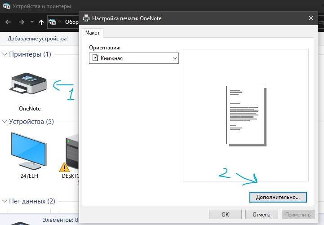
Task: Switch to the Макет tab
Action: point(93,33)
